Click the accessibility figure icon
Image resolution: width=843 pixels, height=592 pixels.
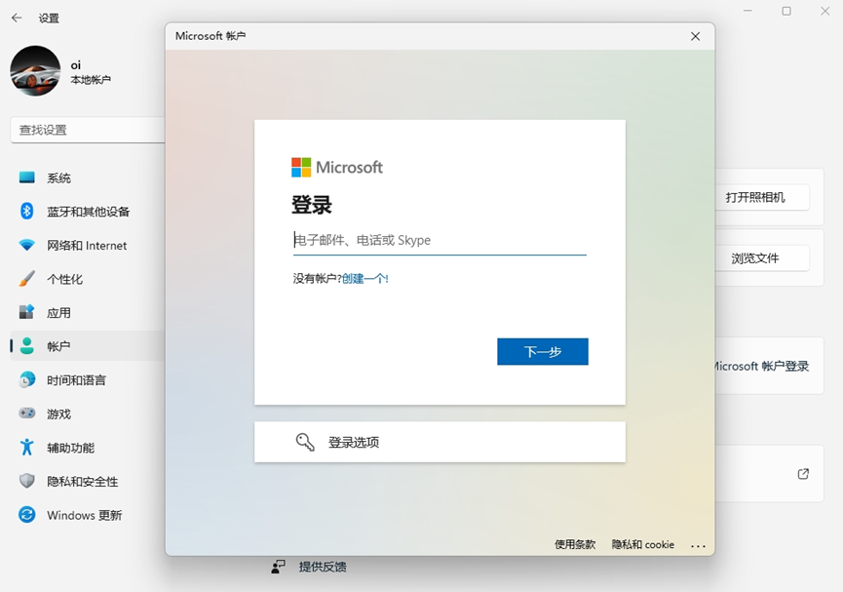coord(27,448)
